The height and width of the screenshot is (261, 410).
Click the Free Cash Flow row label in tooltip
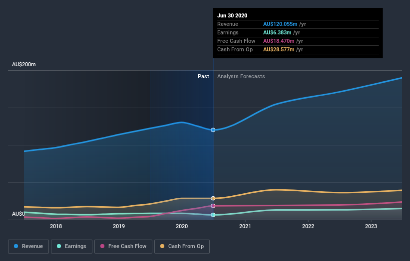[x=236, y=41]
